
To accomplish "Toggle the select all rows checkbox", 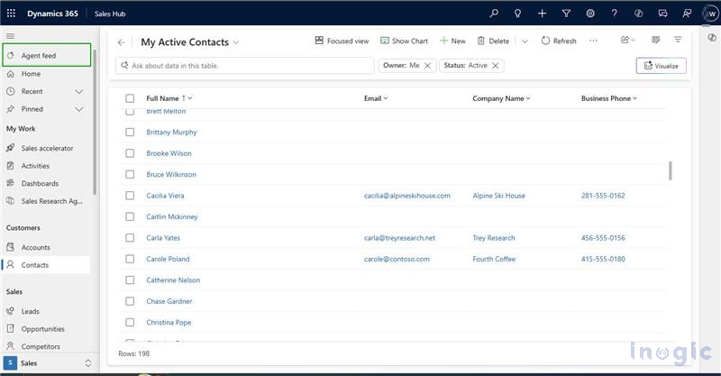I will point(130,98).
